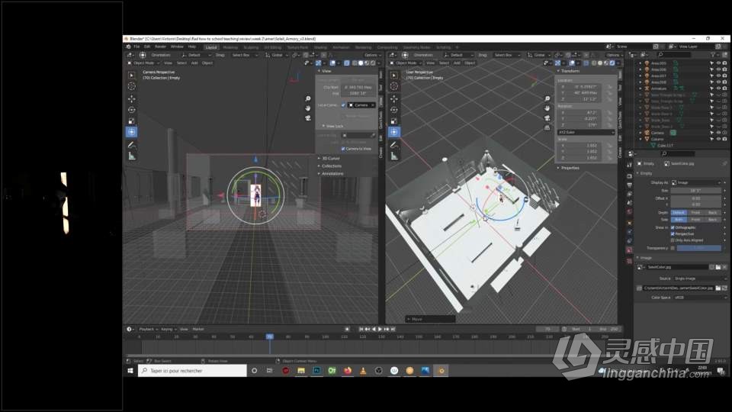Open the File menu
Screen dimensions: 732x412
136,47
